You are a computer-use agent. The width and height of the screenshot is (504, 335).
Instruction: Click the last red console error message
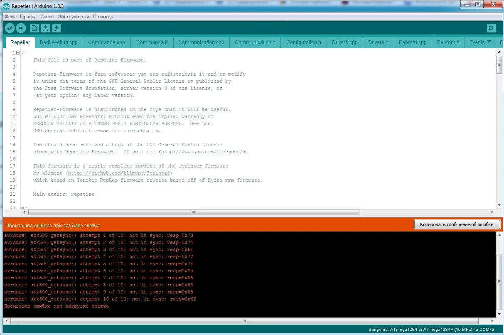pos(57,306)
